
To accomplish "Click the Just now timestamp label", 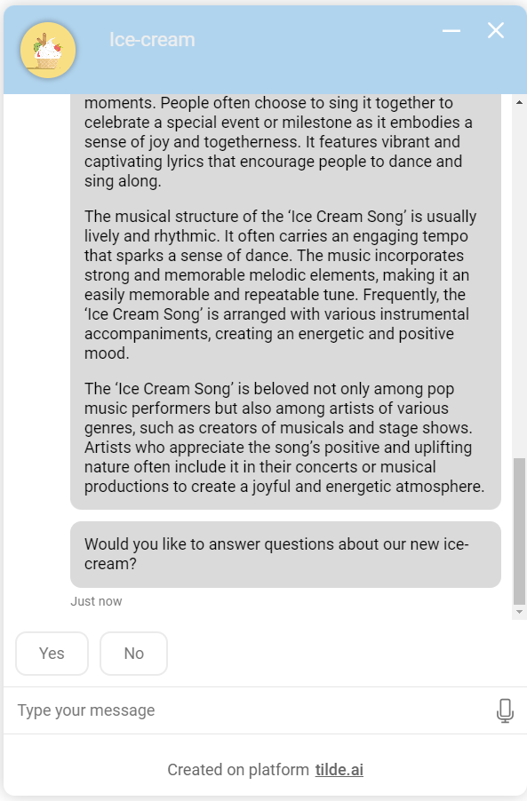I will [96, 601].
